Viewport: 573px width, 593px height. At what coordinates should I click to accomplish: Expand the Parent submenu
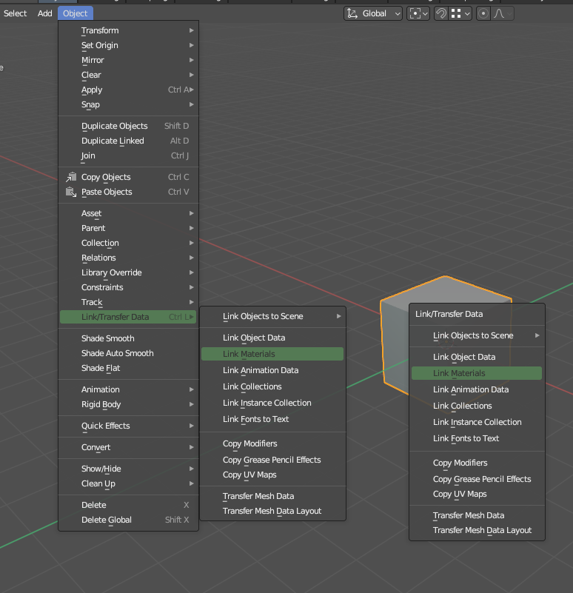128,228
